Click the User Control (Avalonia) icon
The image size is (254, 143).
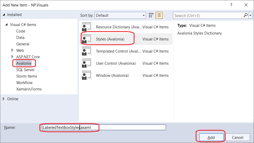pos(87,63)
